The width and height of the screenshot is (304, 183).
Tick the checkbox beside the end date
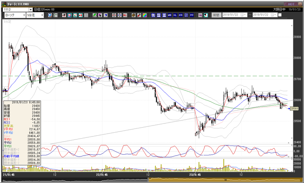click(280, 15)
